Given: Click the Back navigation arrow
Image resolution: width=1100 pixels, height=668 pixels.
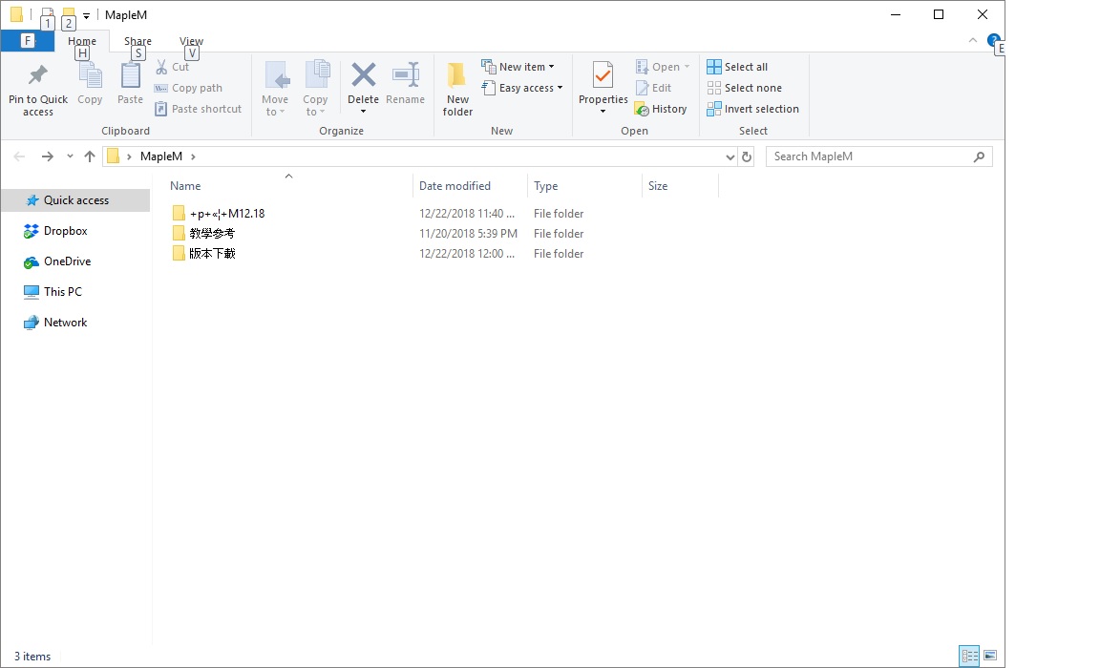Looking at the screenshot, I should tap(20, 157).
